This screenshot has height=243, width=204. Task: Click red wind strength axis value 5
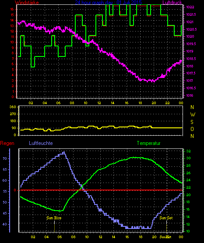(13, 70)
